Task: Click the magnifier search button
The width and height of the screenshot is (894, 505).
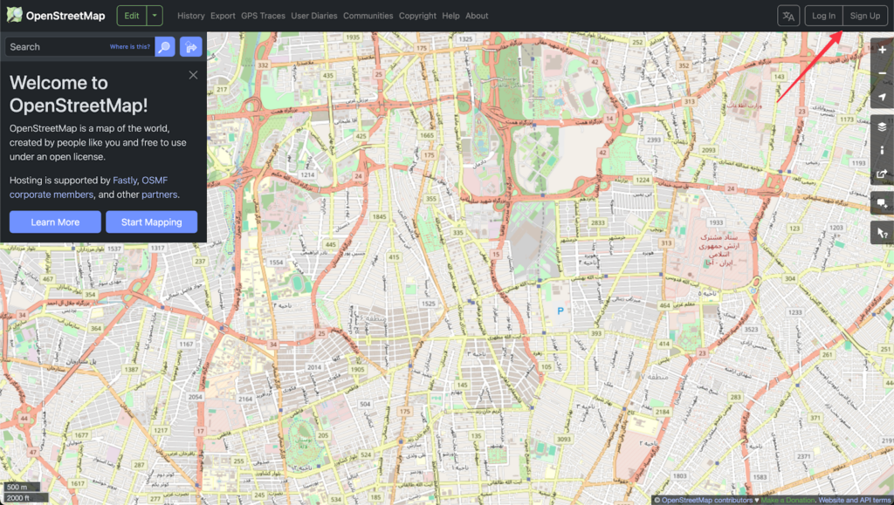Action: point(165,47)
